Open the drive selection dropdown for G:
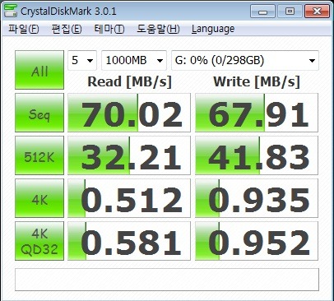Screen dimensions: 334x301 245,60
